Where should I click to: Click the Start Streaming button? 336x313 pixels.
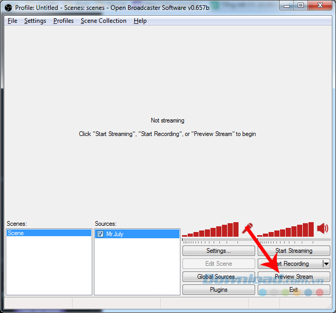click(294, 251)
